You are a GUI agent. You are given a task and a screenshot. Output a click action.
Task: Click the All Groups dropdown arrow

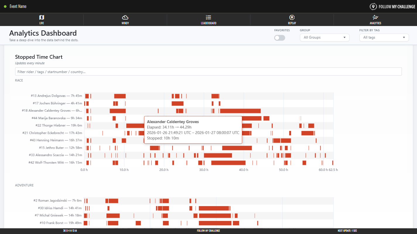[344, 37]
